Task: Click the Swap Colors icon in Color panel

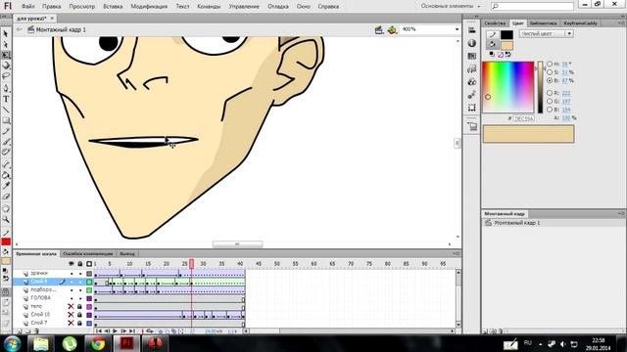Action: point(507,55)
